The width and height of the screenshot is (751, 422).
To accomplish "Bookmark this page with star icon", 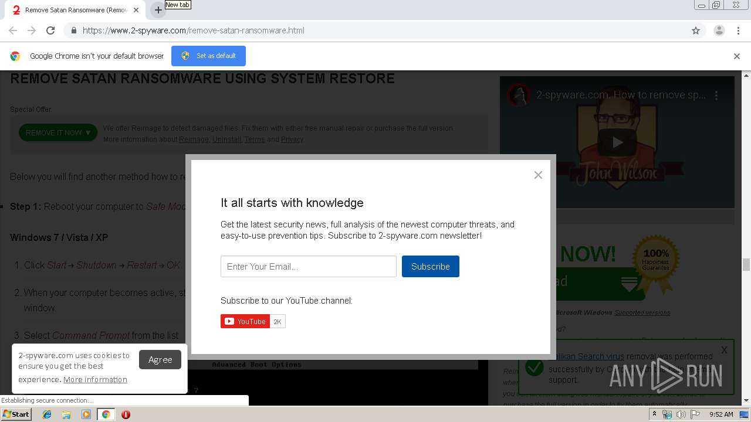I will click(696, 30).
